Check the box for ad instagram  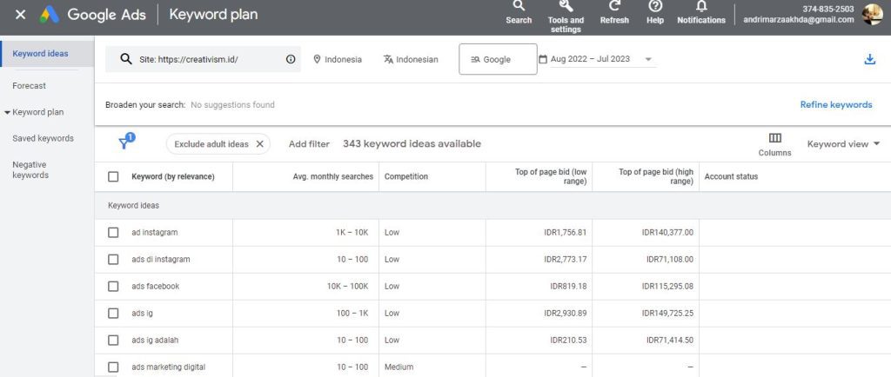tap(113, 233)
